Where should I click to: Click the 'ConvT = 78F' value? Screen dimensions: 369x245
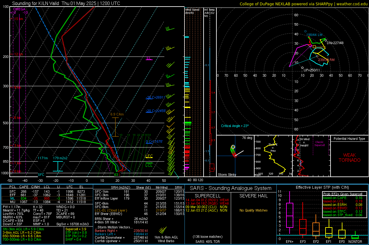(x=43, y=214)
